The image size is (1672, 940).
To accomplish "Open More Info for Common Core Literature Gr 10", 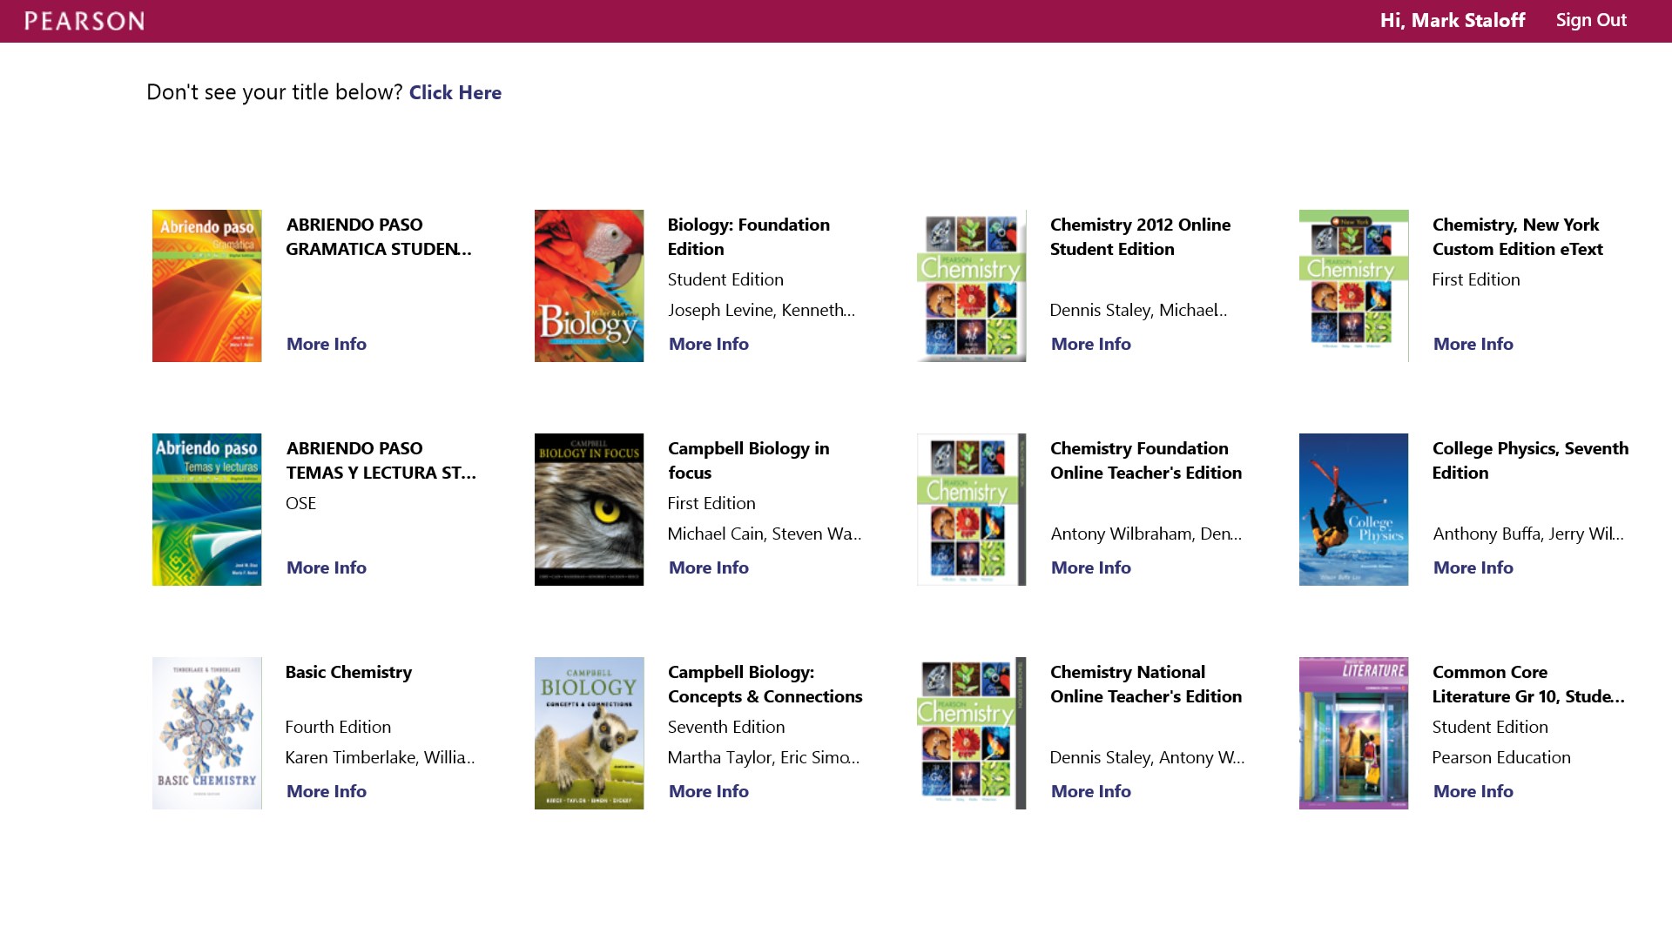I will pyautogui.click(x=1473, y=791).
